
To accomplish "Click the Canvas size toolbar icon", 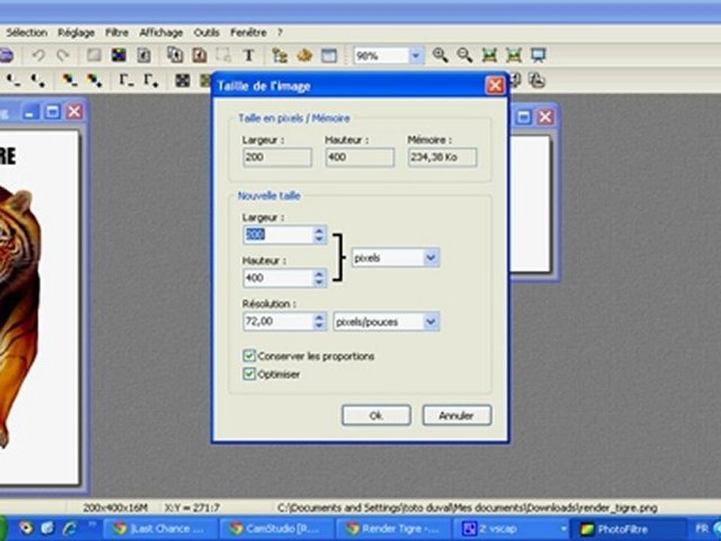I will [x=199, y=55].
